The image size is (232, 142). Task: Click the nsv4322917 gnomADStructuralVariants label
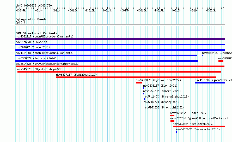(x=45, y=36)
